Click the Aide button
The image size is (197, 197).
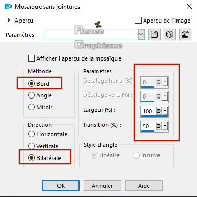point(144,186)
